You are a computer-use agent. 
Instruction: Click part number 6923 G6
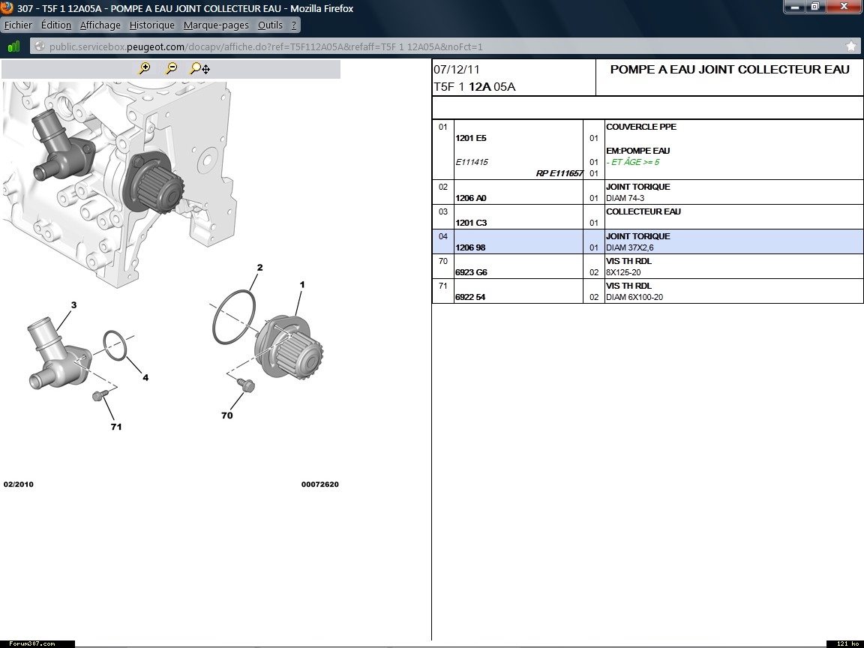(x=471, y=273)
